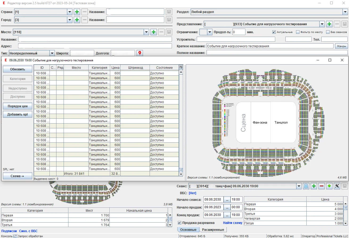Add a new venue next to Место dropdown
The image size is (349, 238).
154,32
